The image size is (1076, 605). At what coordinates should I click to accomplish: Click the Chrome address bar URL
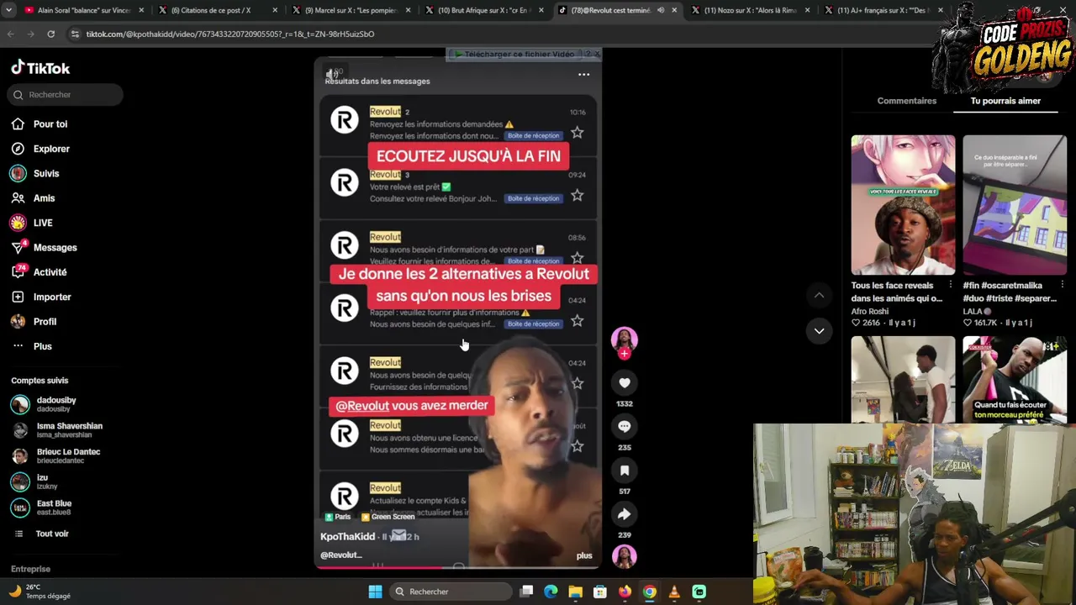[230, 34]
